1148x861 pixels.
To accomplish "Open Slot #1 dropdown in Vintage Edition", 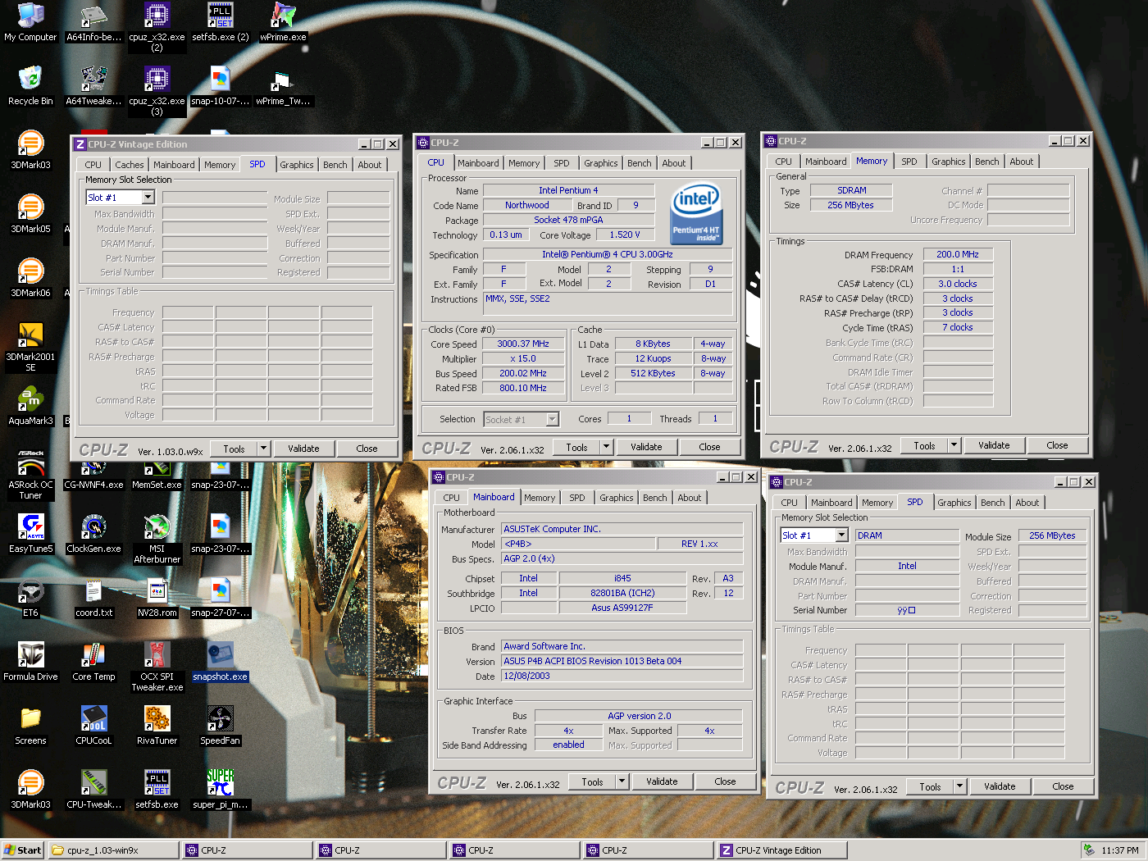I will [x=148, y=198].
